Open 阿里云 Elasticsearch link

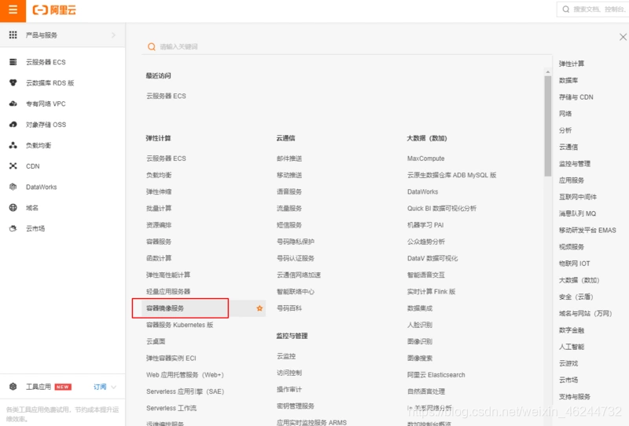(x=436, y=375)
